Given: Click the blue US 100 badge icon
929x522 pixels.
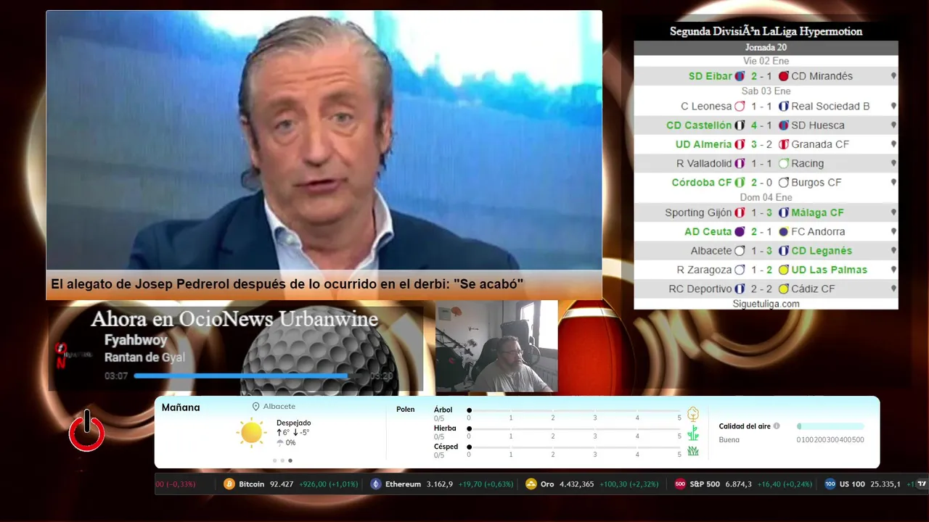Looking at the screenshot, I should (830, 484).
